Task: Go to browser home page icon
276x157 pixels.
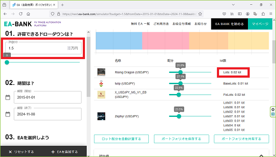Action: 28,14
